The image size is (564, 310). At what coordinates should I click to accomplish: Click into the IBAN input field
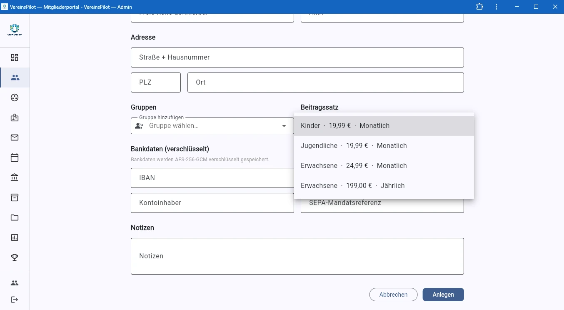tap(212, 178)
